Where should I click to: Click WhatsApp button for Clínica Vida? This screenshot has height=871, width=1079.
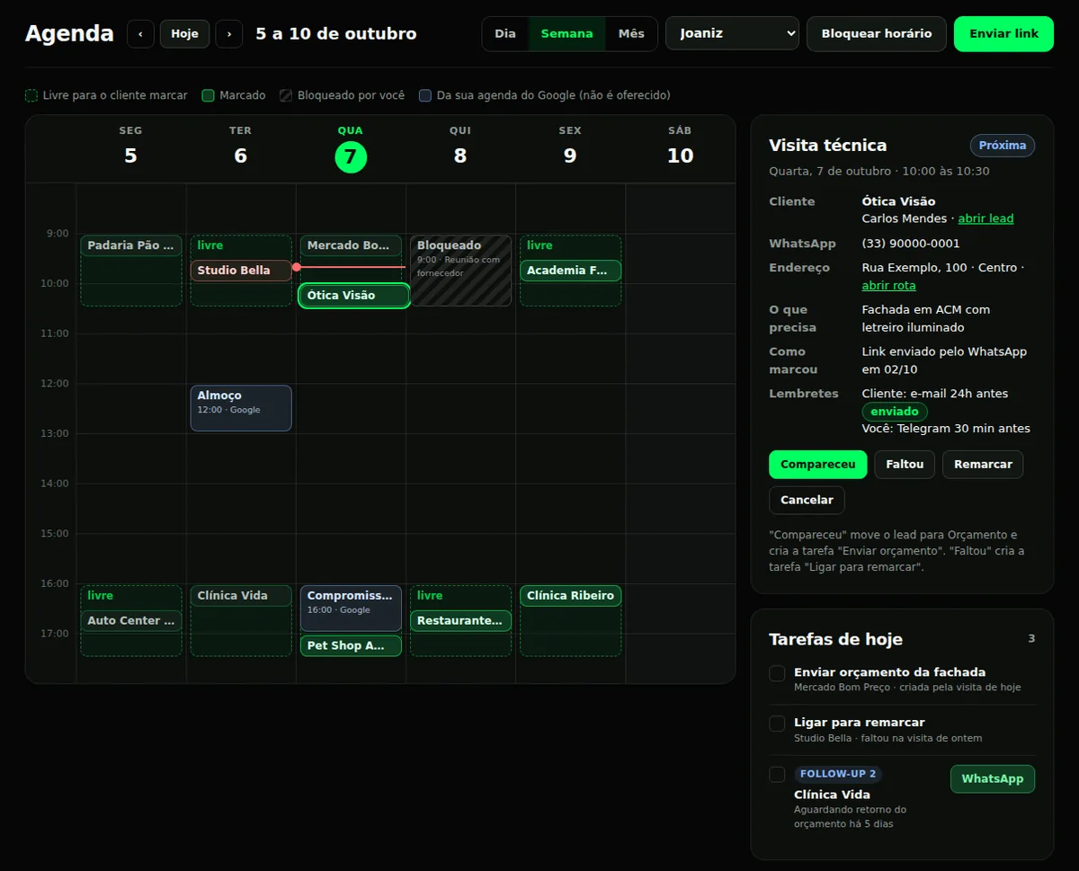(x=993, y=779)
